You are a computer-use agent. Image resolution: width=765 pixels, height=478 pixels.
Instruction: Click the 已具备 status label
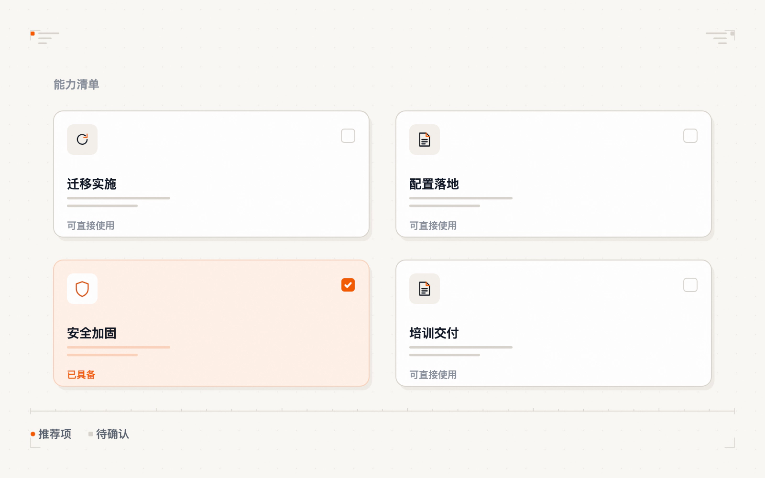pos(81,375)
